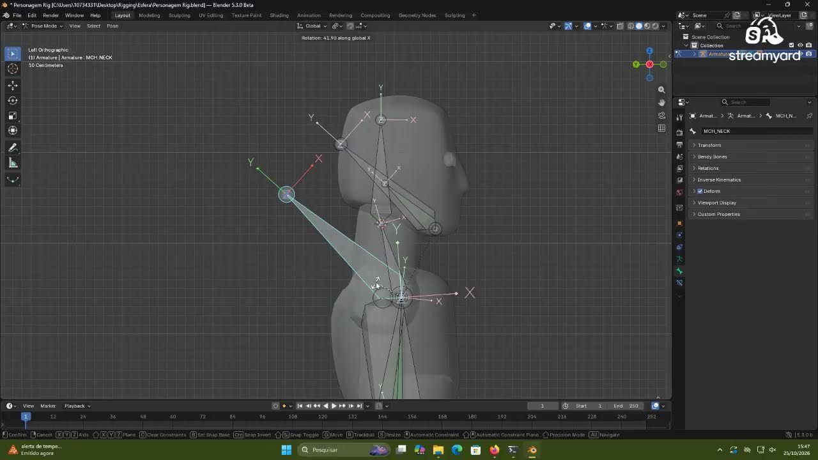
Task: Open the Pose menu in viewport header
Action: coord(112,26)
